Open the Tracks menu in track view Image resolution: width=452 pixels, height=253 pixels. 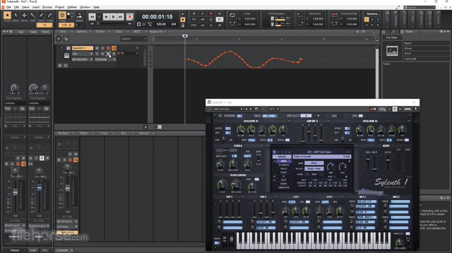(102, 31)
